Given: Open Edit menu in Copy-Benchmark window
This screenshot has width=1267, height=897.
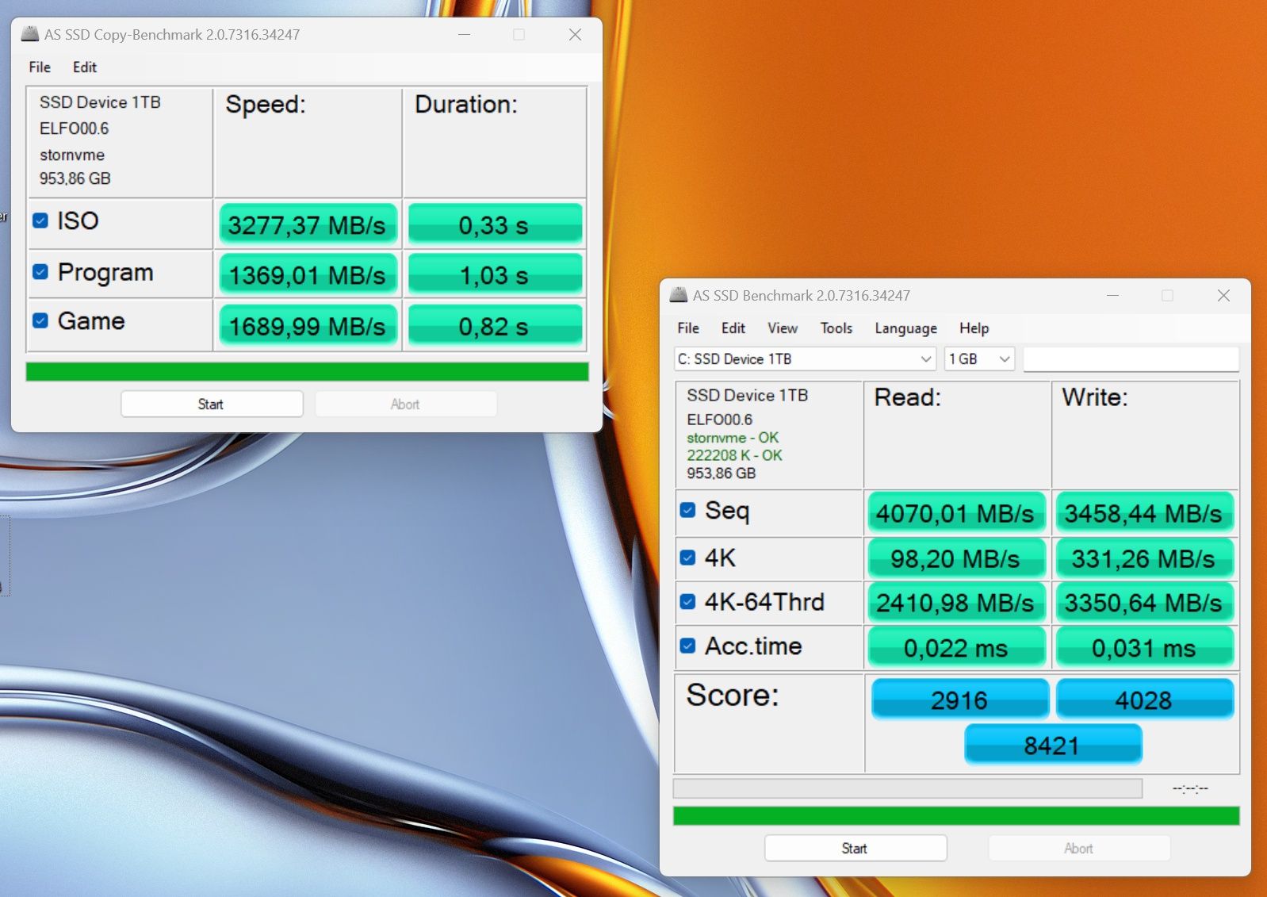Looking at the screenshot, I should 85,67.
